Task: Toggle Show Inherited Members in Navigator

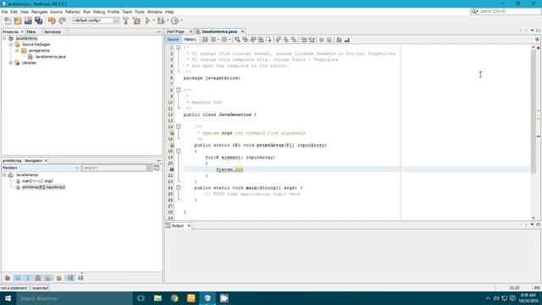Action: (8, 278)
